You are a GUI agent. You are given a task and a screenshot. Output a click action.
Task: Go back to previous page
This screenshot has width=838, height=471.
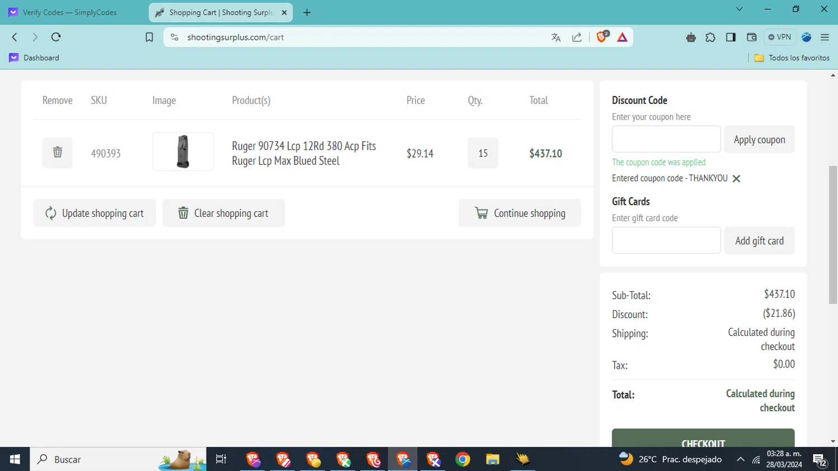point(15,37)
